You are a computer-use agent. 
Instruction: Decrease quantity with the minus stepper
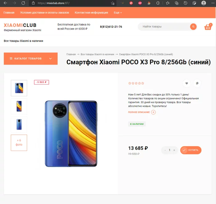165,150
